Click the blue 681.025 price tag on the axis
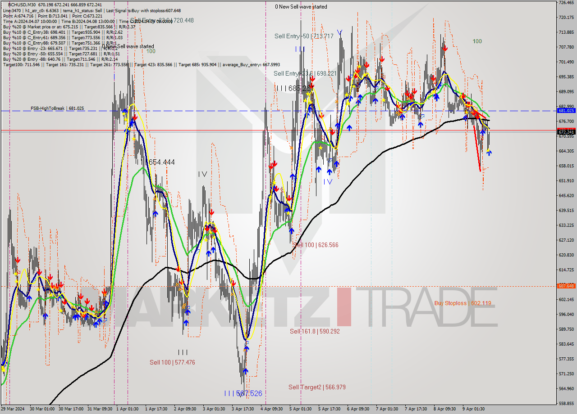Image resolution: width=577 pixels, height=414 pixels. tap(566, 110)
